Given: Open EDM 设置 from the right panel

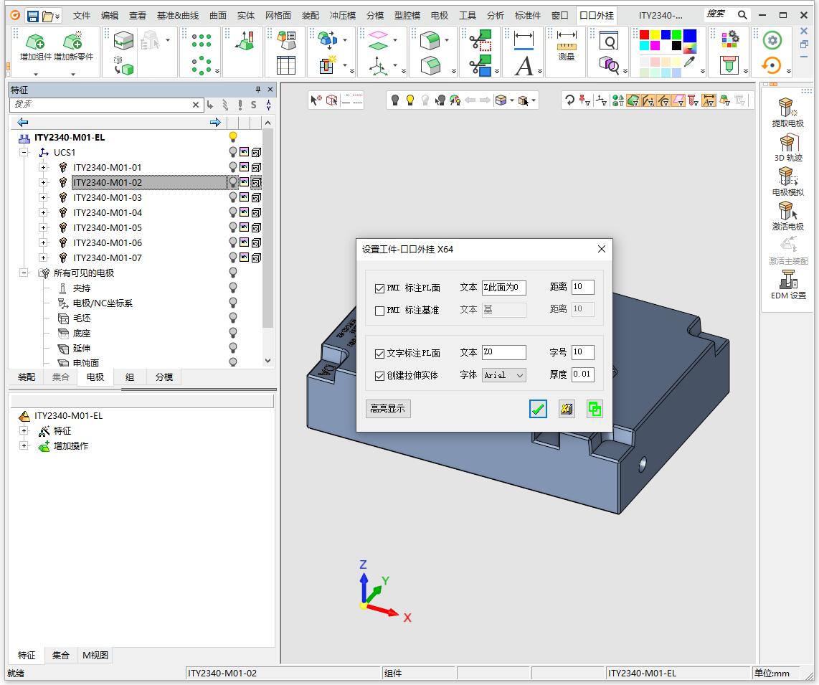Looking at the screenshot, I should [787, 280].
